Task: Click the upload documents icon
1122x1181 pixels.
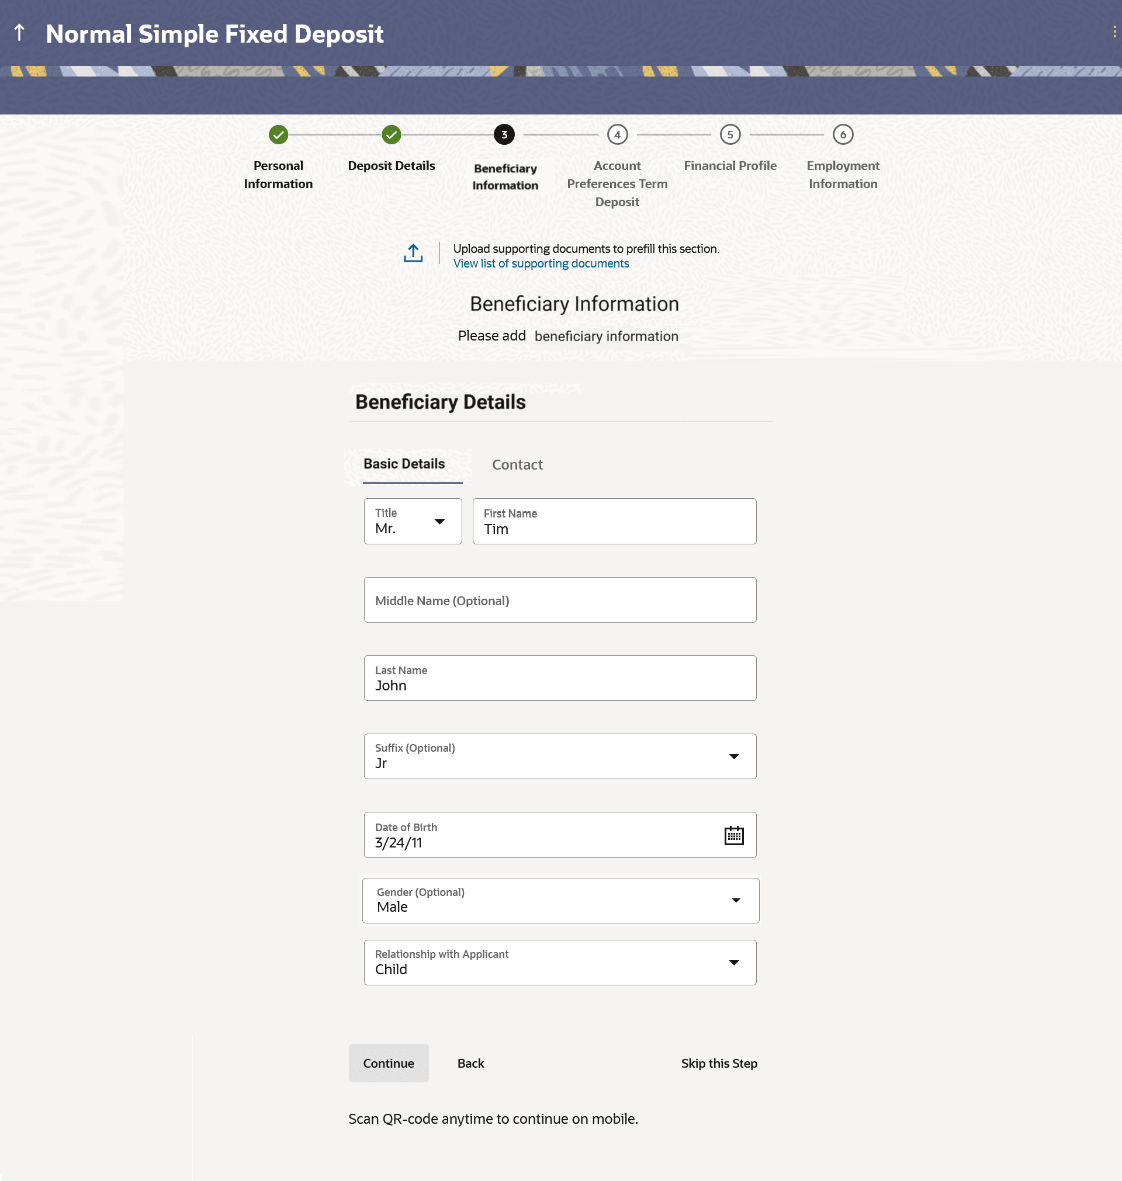Action: 413,253
